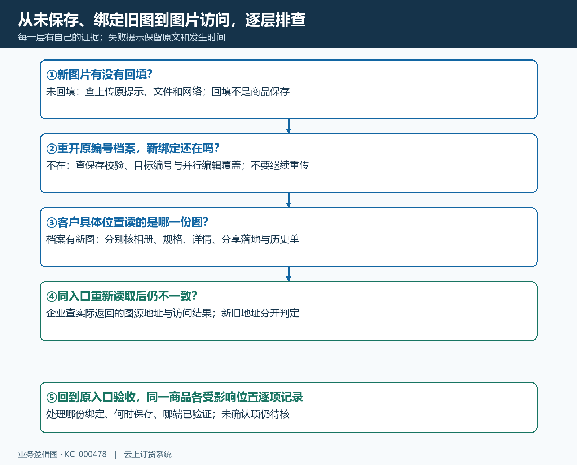This screenshot has width=577, height=465.
Task: Click footer text 业务逻辑图 · KC-000478
Action: [x=62, y=455]
